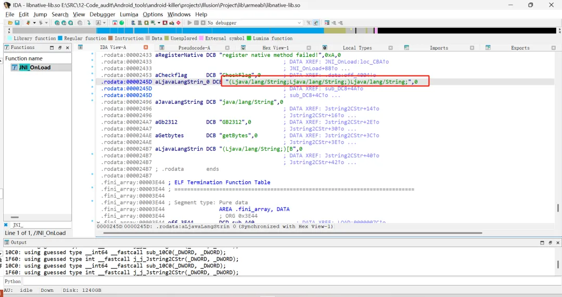The height and width of the screenshot is (297, 562).
Task: Click the Jump forward arrow icon
Action: pyautogui.click(x=41, y=22)
